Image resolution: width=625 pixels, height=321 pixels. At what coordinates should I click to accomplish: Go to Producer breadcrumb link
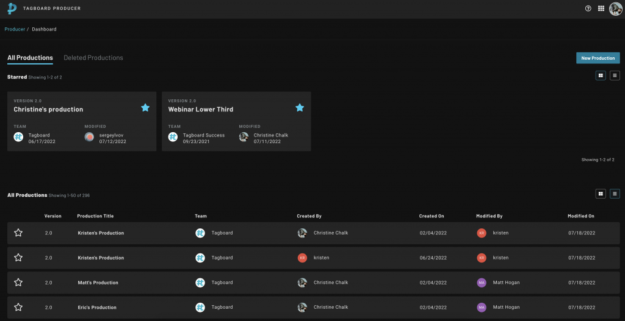coord(15,29)
